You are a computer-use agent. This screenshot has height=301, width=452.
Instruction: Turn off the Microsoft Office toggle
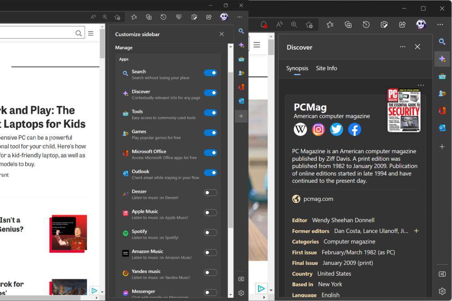point(211,153)
